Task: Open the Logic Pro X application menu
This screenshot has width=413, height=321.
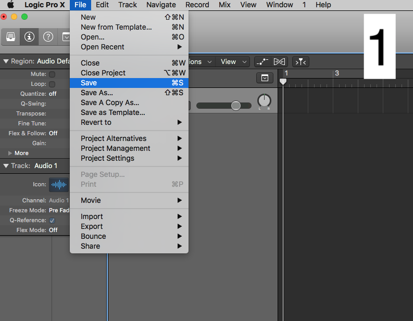Action: 44,5
